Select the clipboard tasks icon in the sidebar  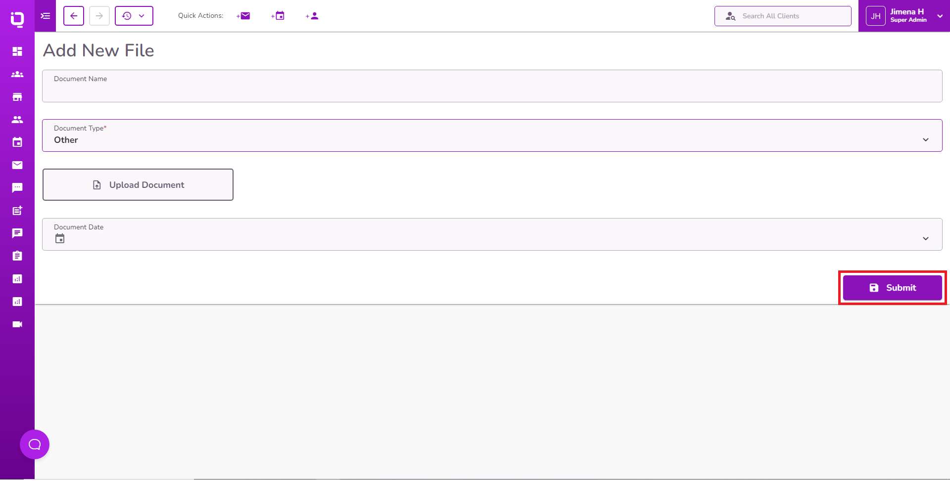pyautogui.click(x=17, y=256)
